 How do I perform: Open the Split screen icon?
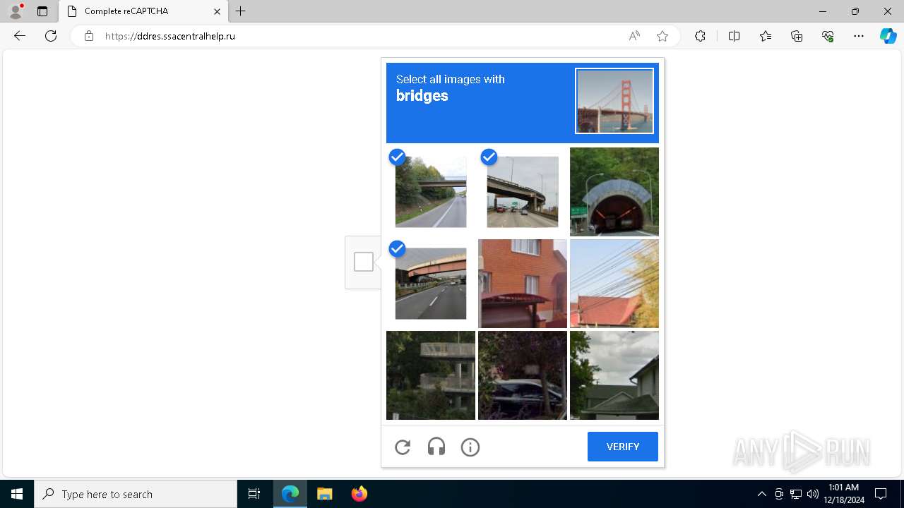point(734,36)
